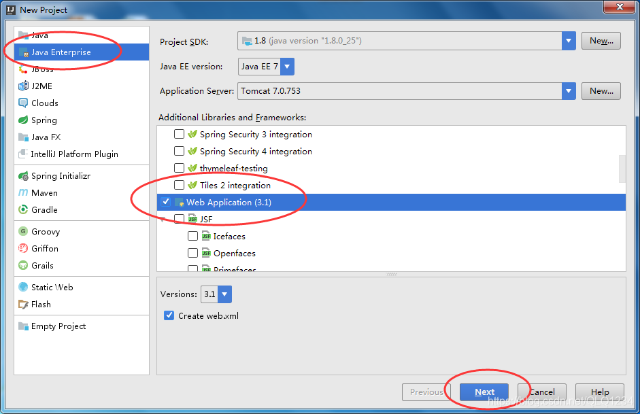
Task: Tick the Tiles 2 integration checkbox
Action: pos(179,185)
